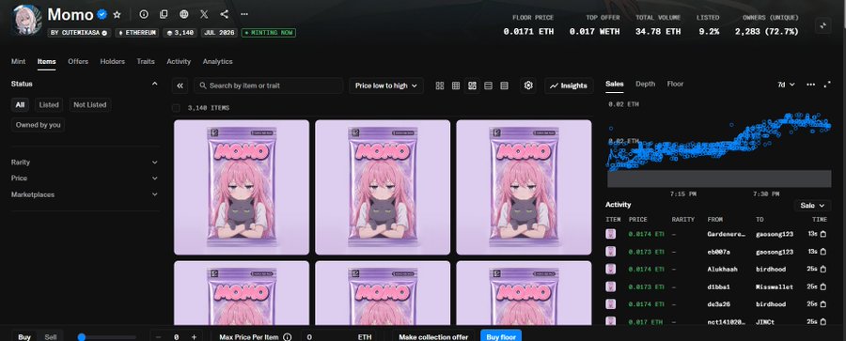
Task: Open the Offers tab
Action: click(x=78, y=61)
